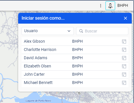Click the Buscar search field
This screenshot has width=134, height=103.
tap(102, 31)
